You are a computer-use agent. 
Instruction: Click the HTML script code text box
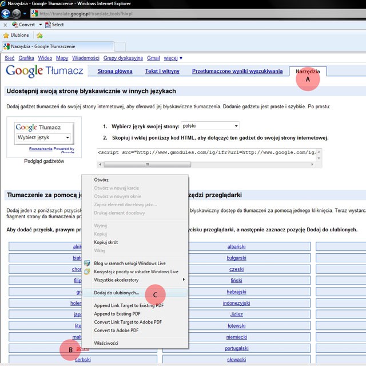(x=206, y=155)
